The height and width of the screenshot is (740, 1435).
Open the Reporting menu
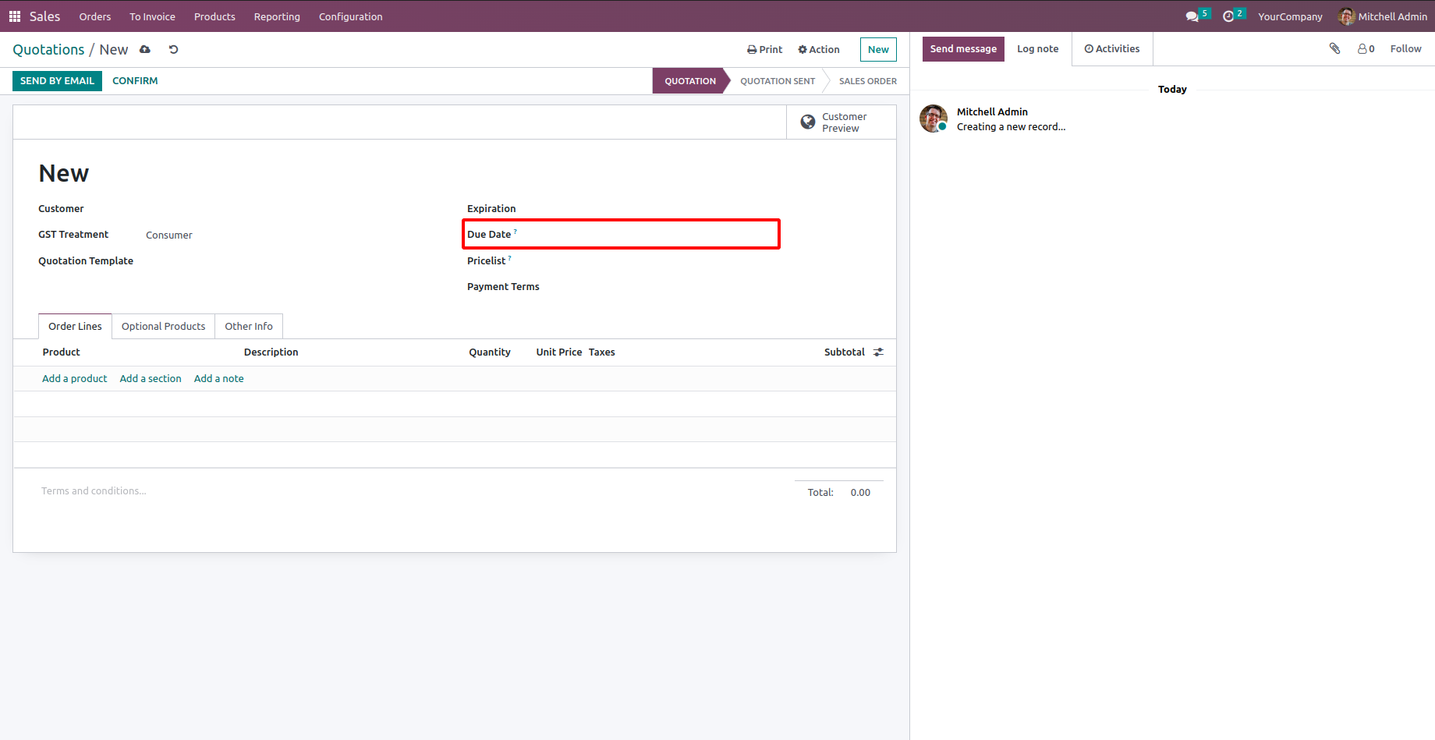coord(277,16)
